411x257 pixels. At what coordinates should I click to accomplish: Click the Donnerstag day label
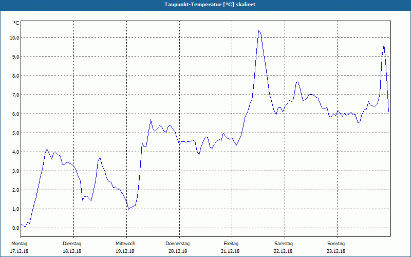[177, 244]
